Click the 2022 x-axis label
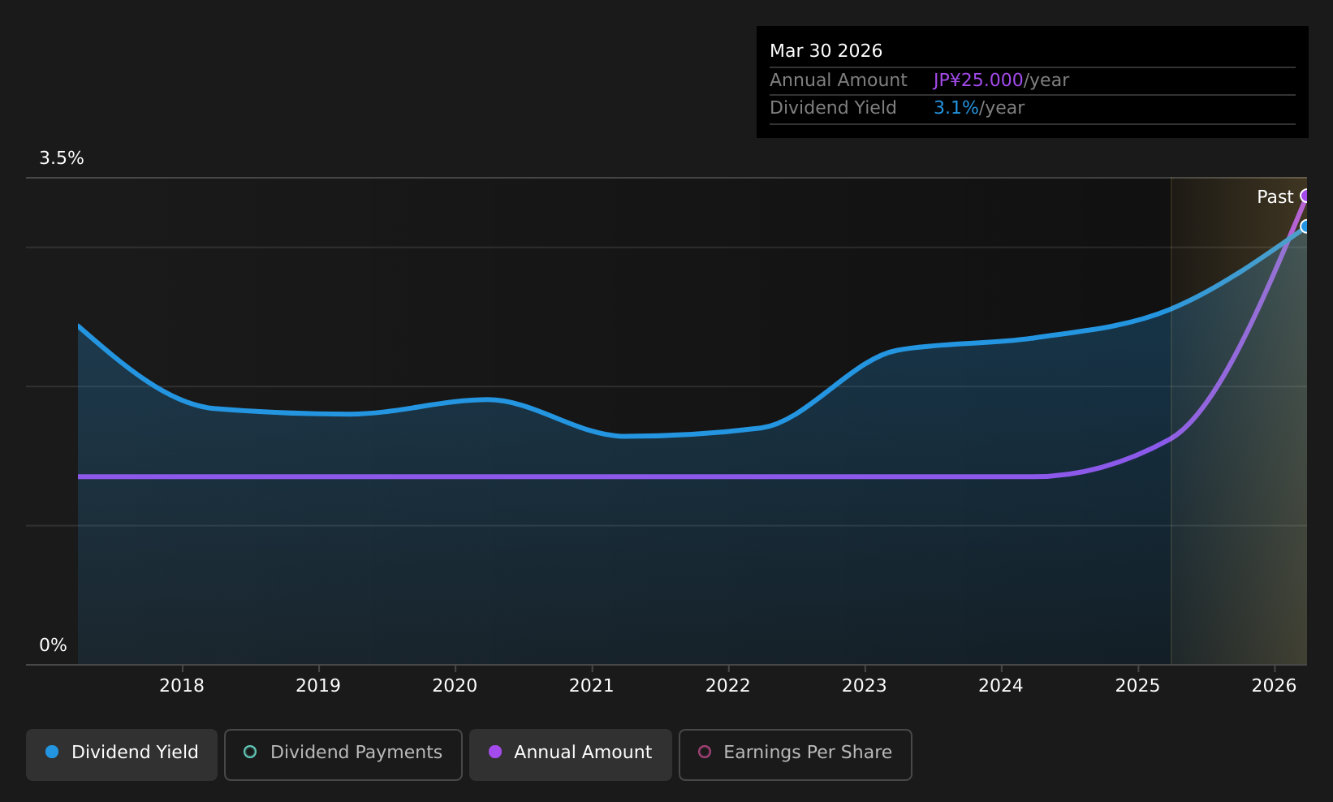Viewport: 1333px width, 802px height. click(x=728, y=686)
